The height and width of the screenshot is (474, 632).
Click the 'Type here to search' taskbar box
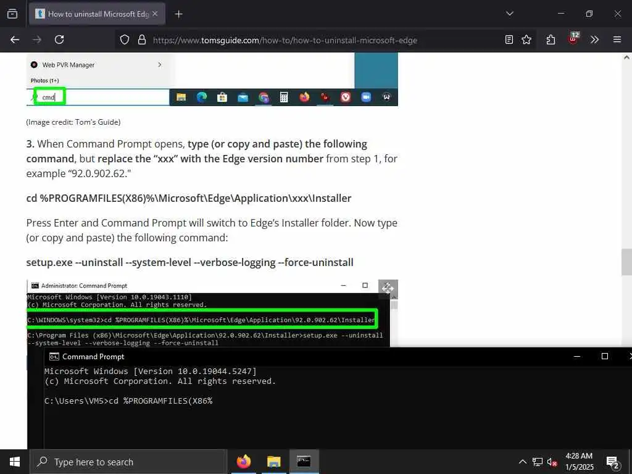tap(128, 462)
